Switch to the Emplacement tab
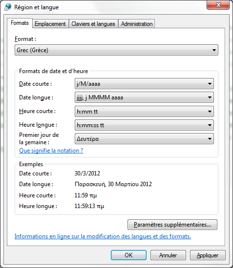Viewport: 233px width, 268px height. (50, 24)
